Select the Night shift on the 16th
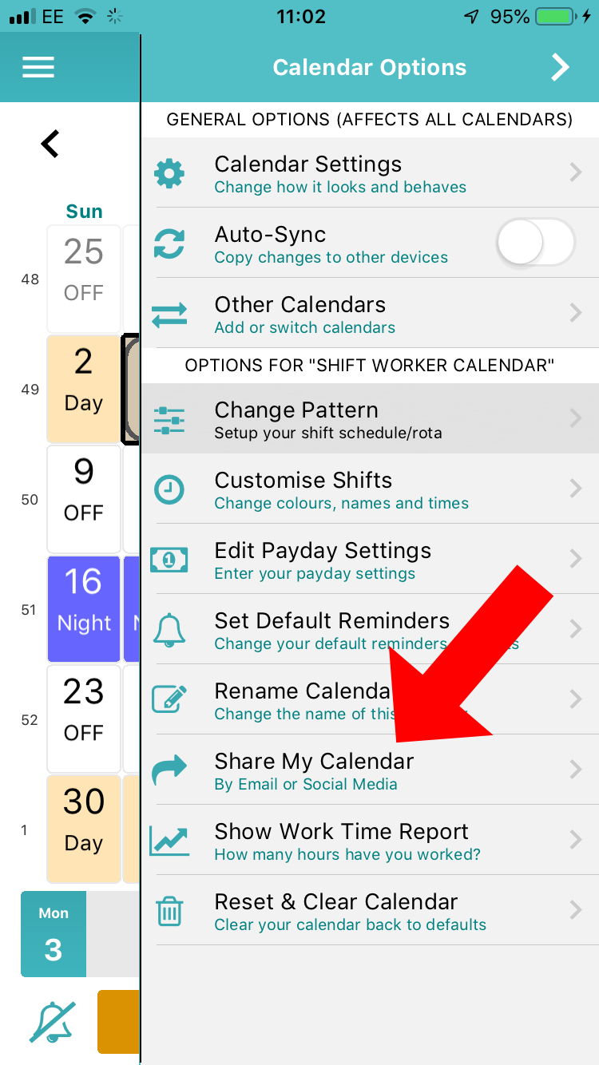The image size is (599, 1065). coord(84,608)
